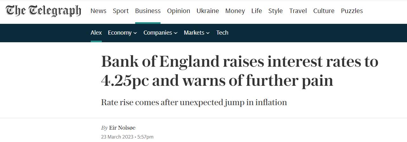Open the Tech subsection
Image resolution: width=407 pixels, height=142 pixels.
pos(222,33)
